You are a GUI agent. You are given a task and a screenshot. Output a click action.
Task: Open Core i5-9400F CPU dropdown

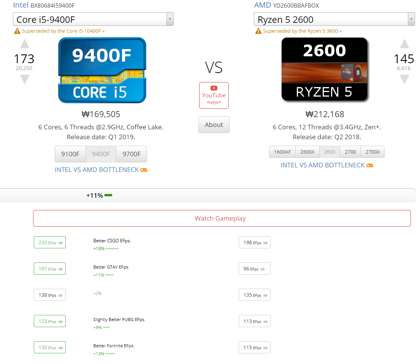[93, 19]
